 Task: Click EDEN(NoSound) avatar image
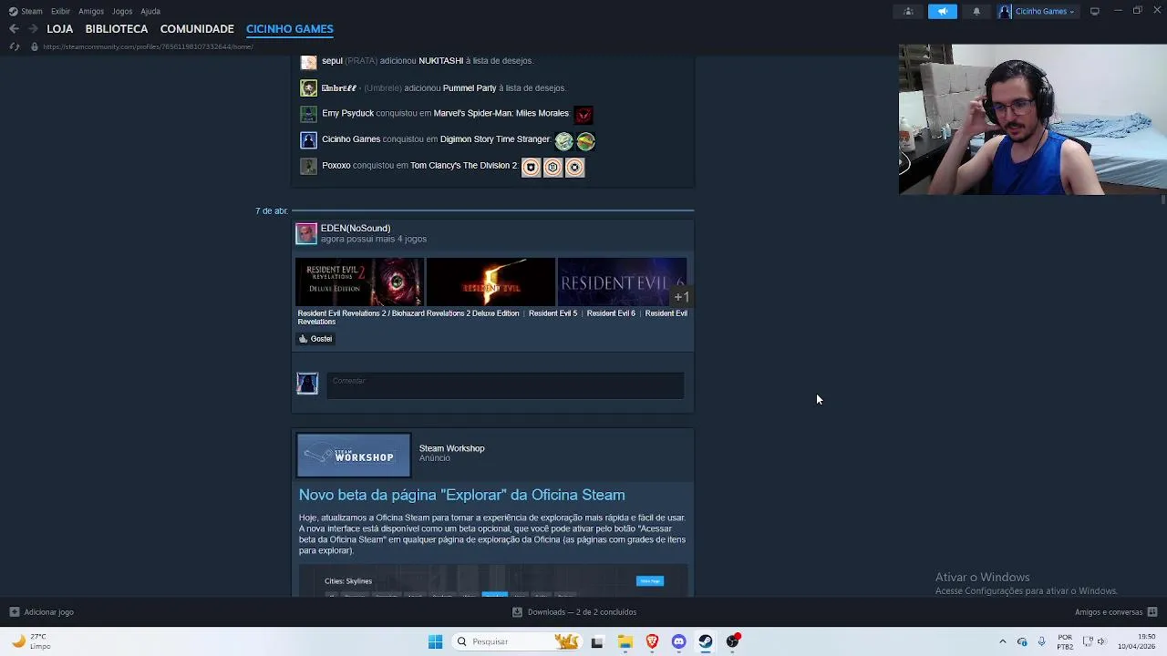(306, 233)
